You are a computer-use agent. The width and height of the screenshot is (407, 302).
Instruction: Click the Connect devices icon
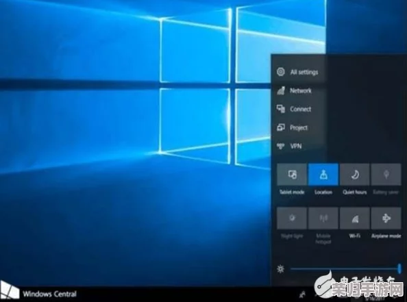[x=281, y=109]
